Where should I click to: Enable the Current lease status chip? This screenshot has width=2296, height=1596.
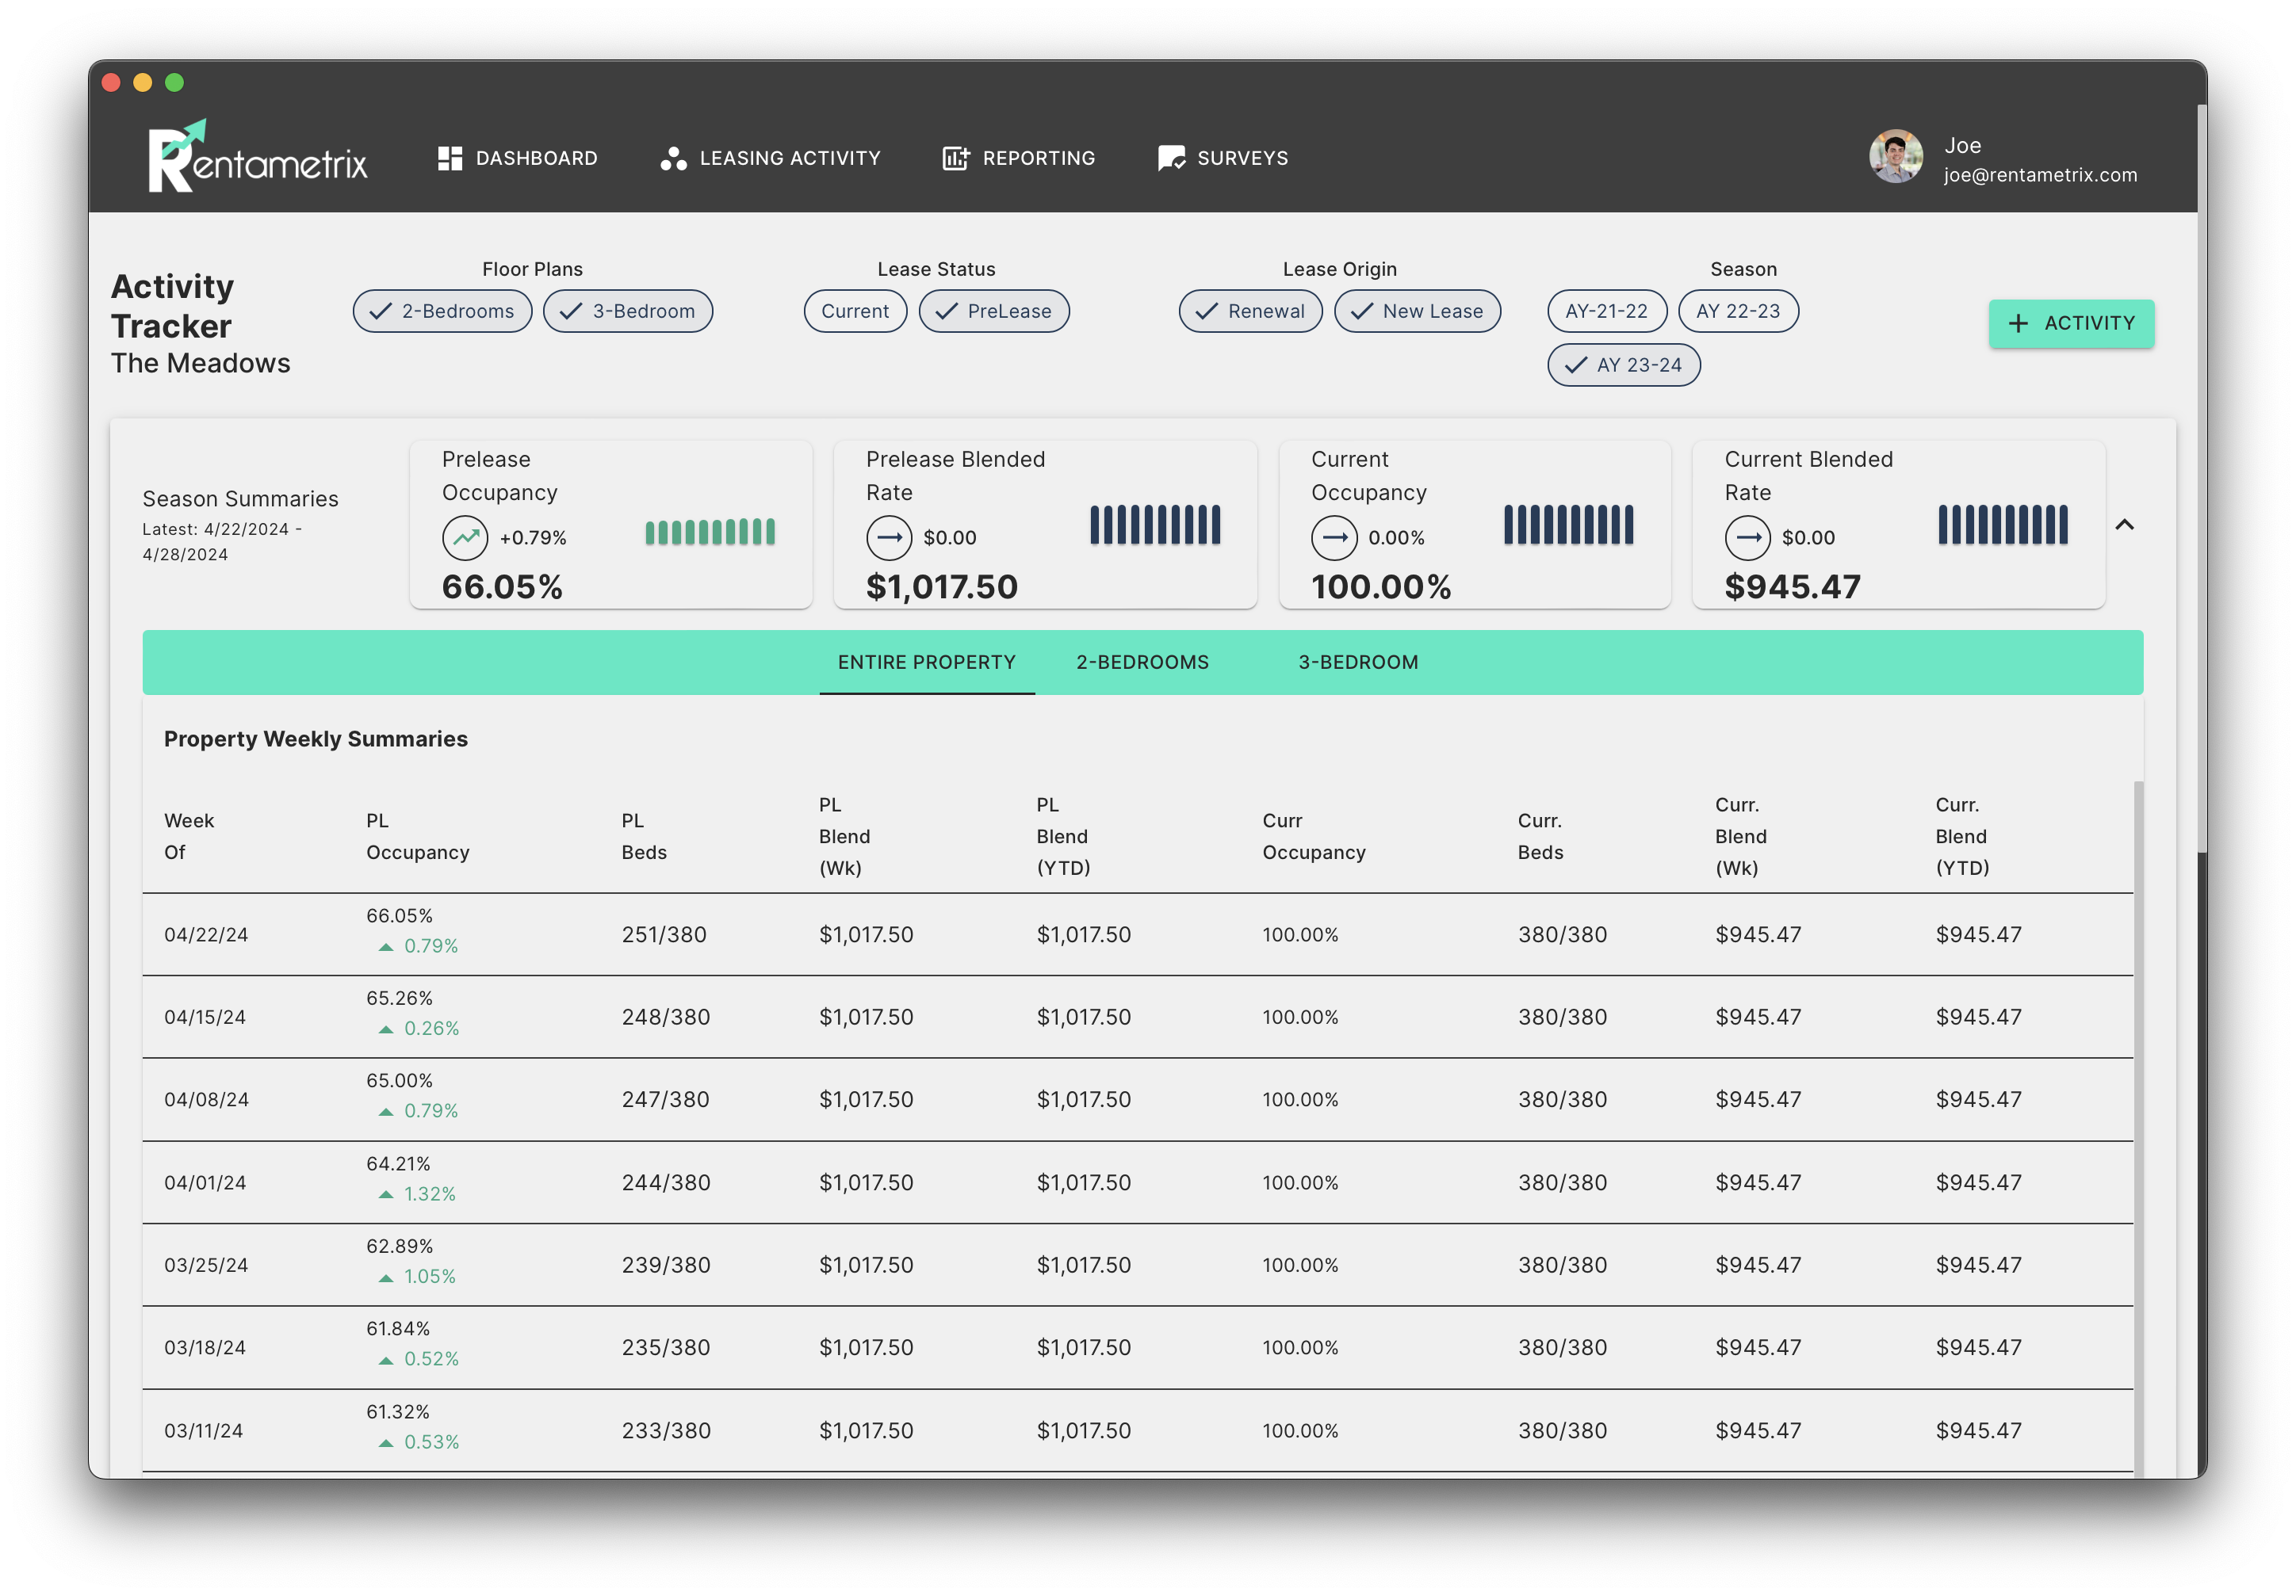(x=855, y=311)
